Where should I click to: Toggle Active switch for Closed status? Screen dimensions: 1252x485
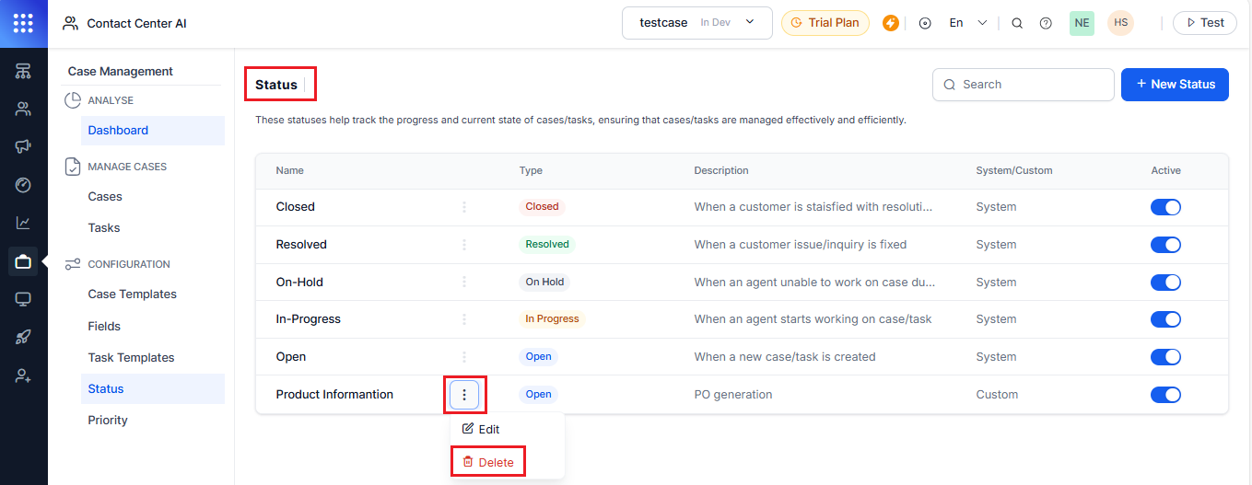pyautogui.click(x=1165, y=207)
